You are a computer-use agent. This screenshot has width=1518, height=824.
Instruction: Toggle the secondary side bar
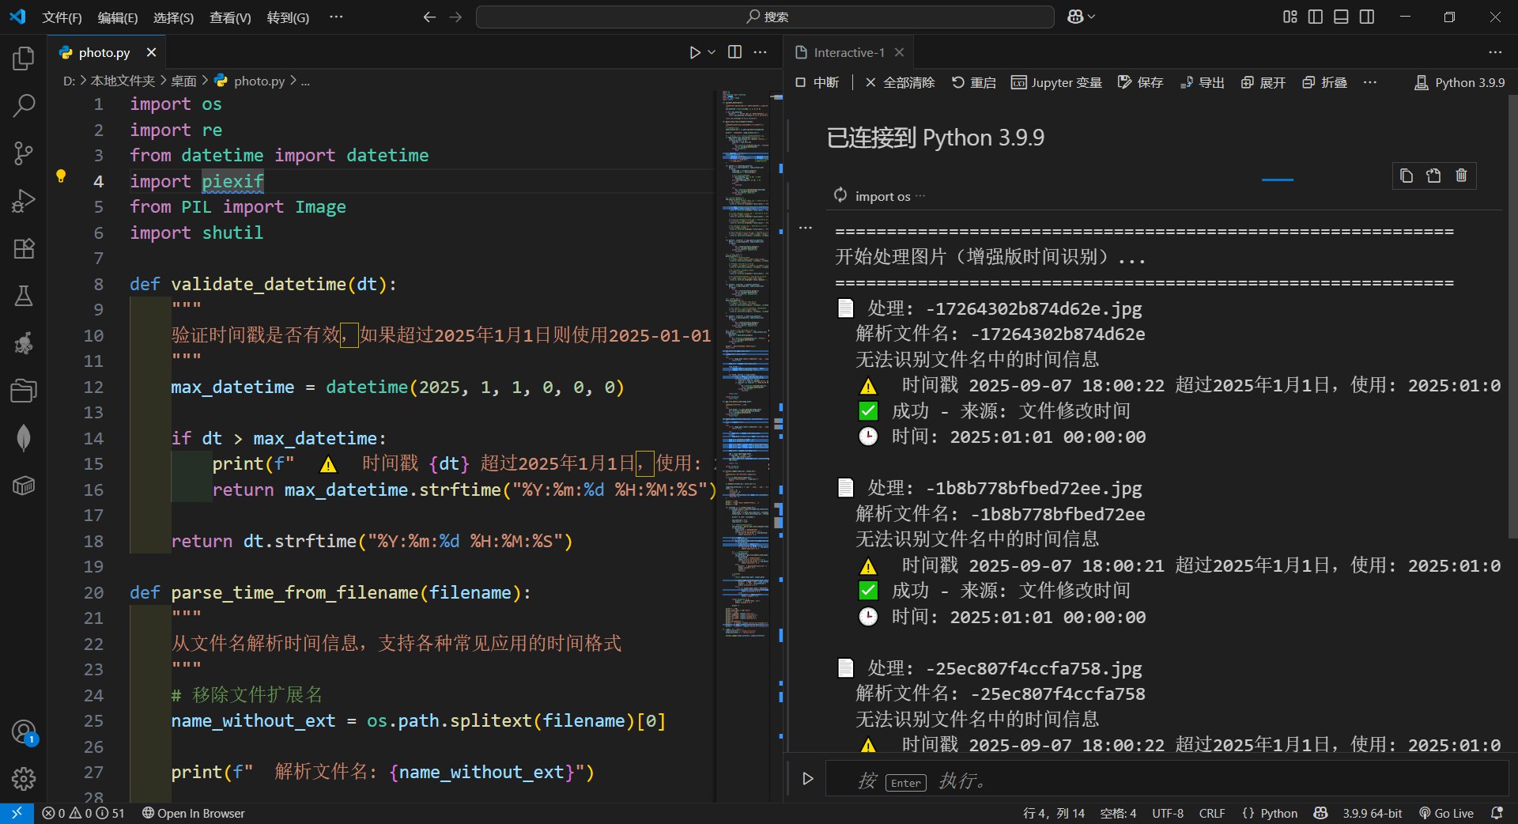(1367, 17)
